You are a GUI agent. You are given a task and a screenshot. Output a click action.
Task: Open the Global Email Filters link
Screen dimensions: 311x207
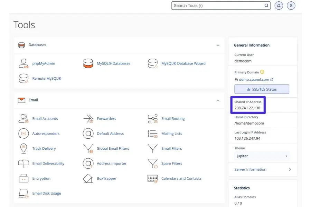click(113, 148)
